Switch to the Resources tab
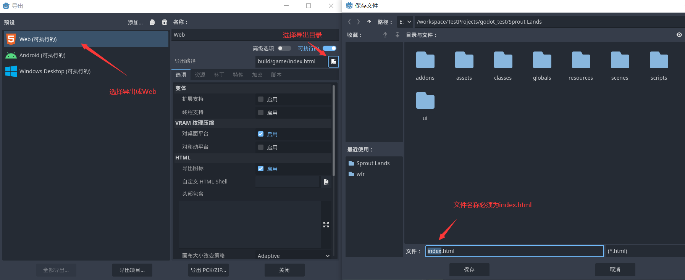 [x=200, y=75]
